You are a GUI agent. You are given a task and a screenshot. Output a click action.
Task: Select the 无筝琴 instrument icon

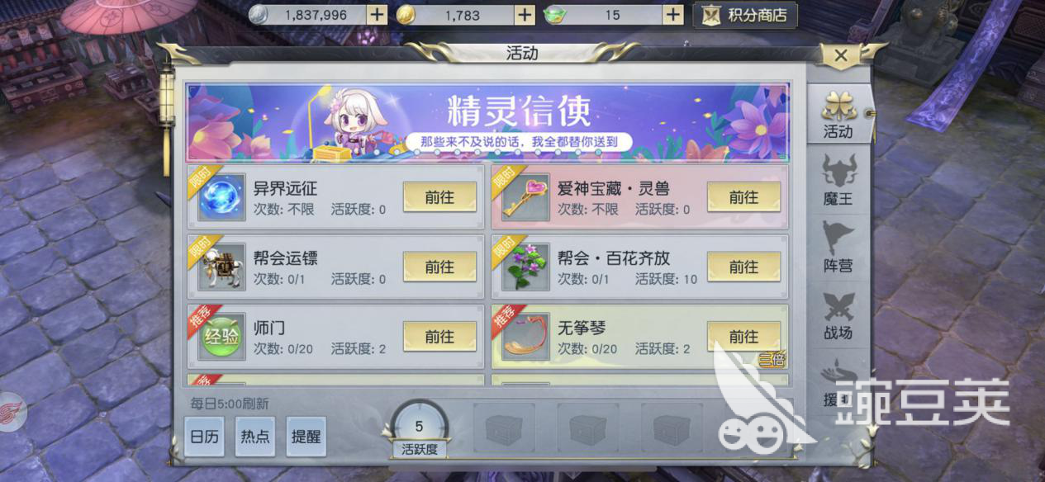[x=525, y=338]
